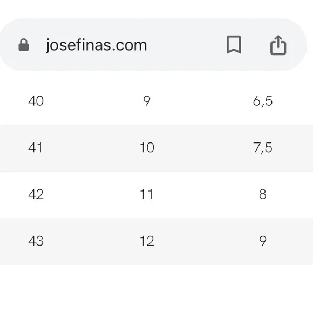Tap the blank white area below the table
This screenshot has width=313, height=313.
click(x=156, y=289)
